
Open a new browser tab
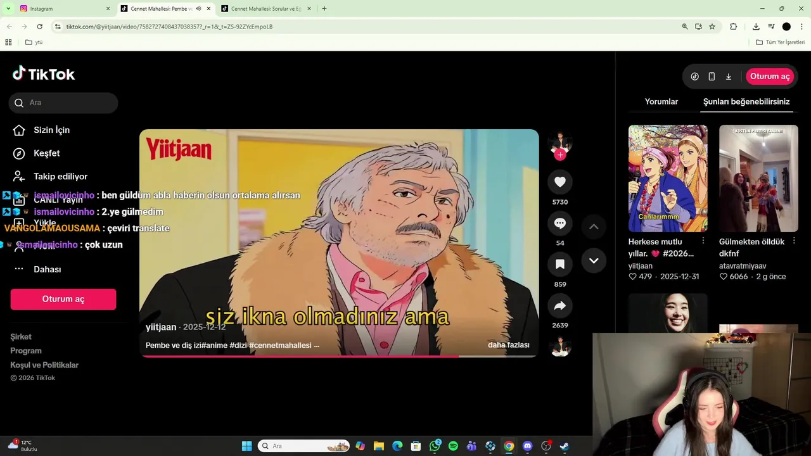pyautogui.click(x=324, y=9)
